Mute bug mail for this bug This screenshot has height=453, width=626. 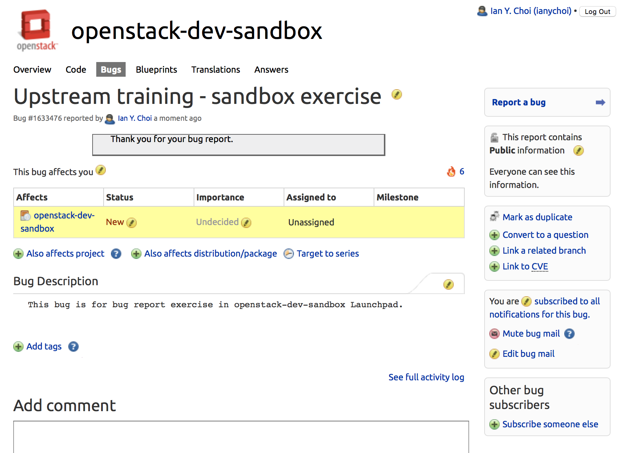point(531,334)
